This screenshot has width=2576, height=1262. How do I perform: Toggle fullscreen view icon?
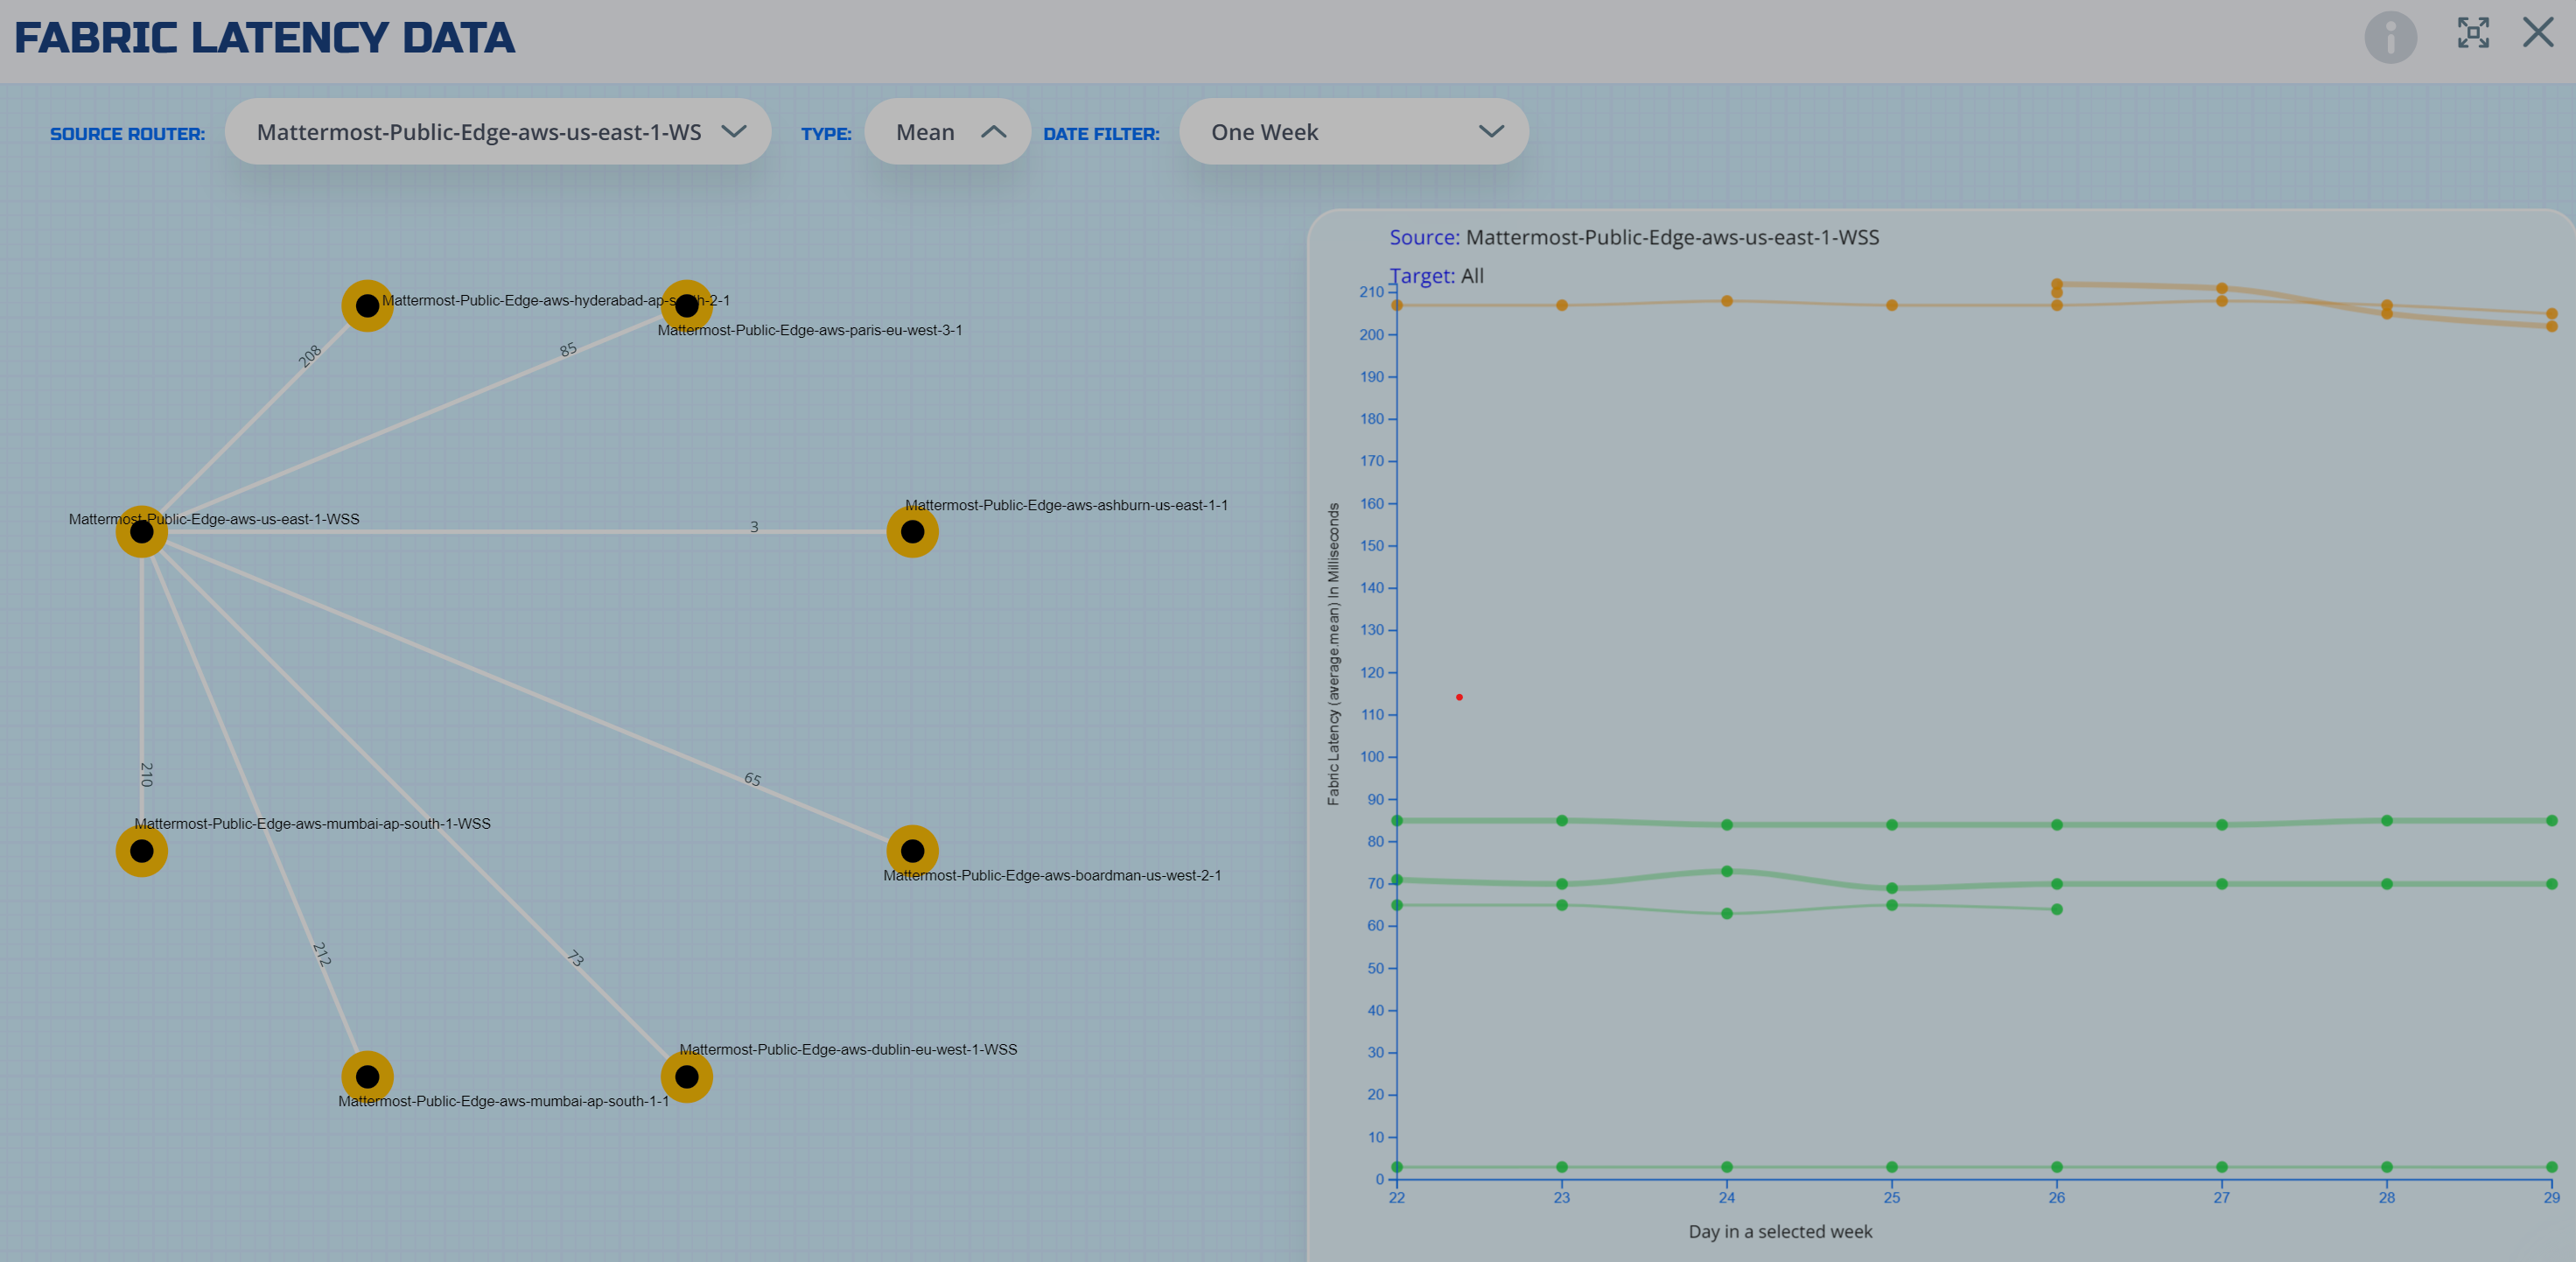pyautogui.click(x=2473, y=33)
